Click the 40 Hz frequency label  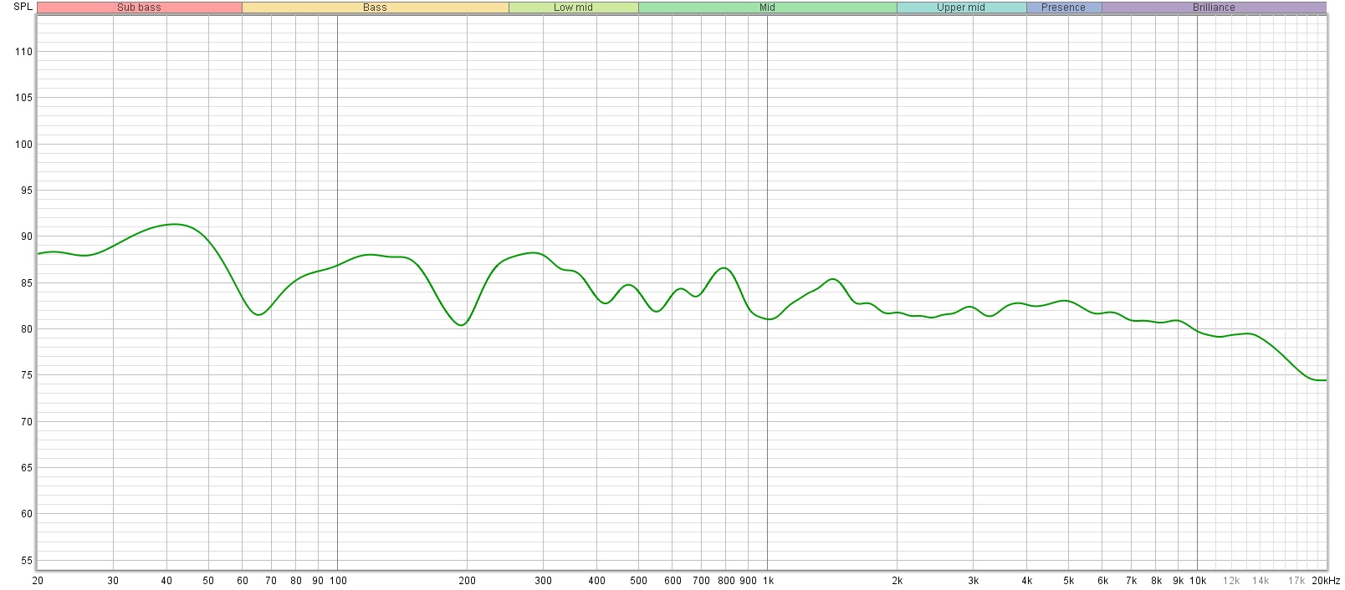[x=166, y=581]
